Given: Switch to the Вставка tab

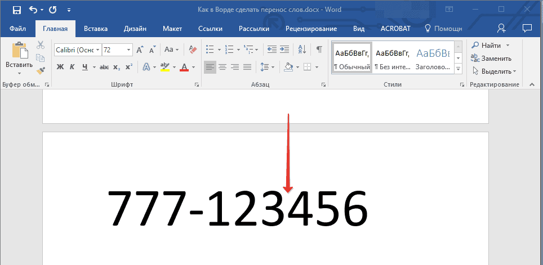Looking at the screenshot, I should pos(96,29).
